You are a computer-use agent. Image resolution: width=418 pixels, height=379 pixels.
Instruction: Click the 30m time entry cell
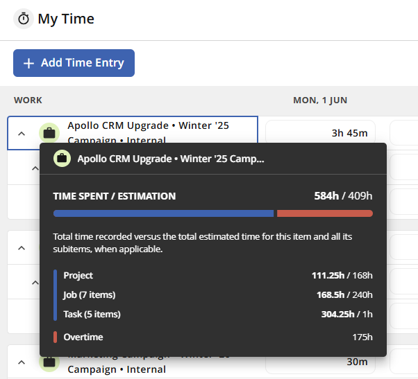click(320, 362)
